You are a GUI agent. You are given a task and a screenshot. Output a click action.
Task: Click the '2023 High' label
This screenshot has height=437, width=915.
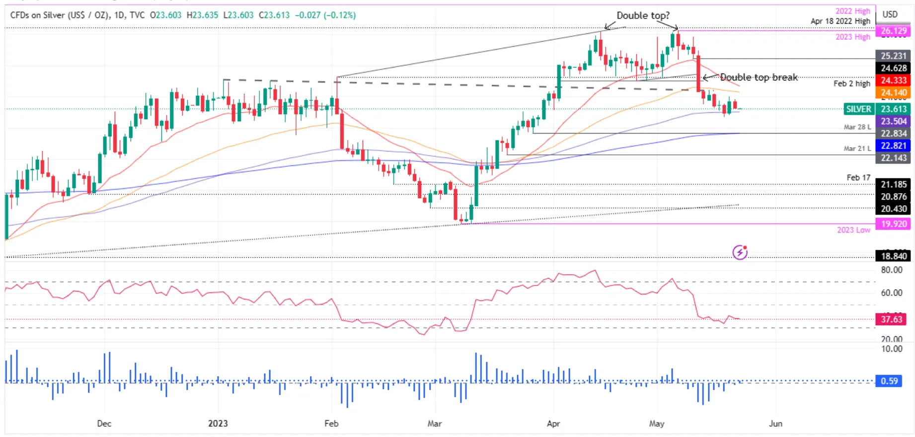point(853,37)
